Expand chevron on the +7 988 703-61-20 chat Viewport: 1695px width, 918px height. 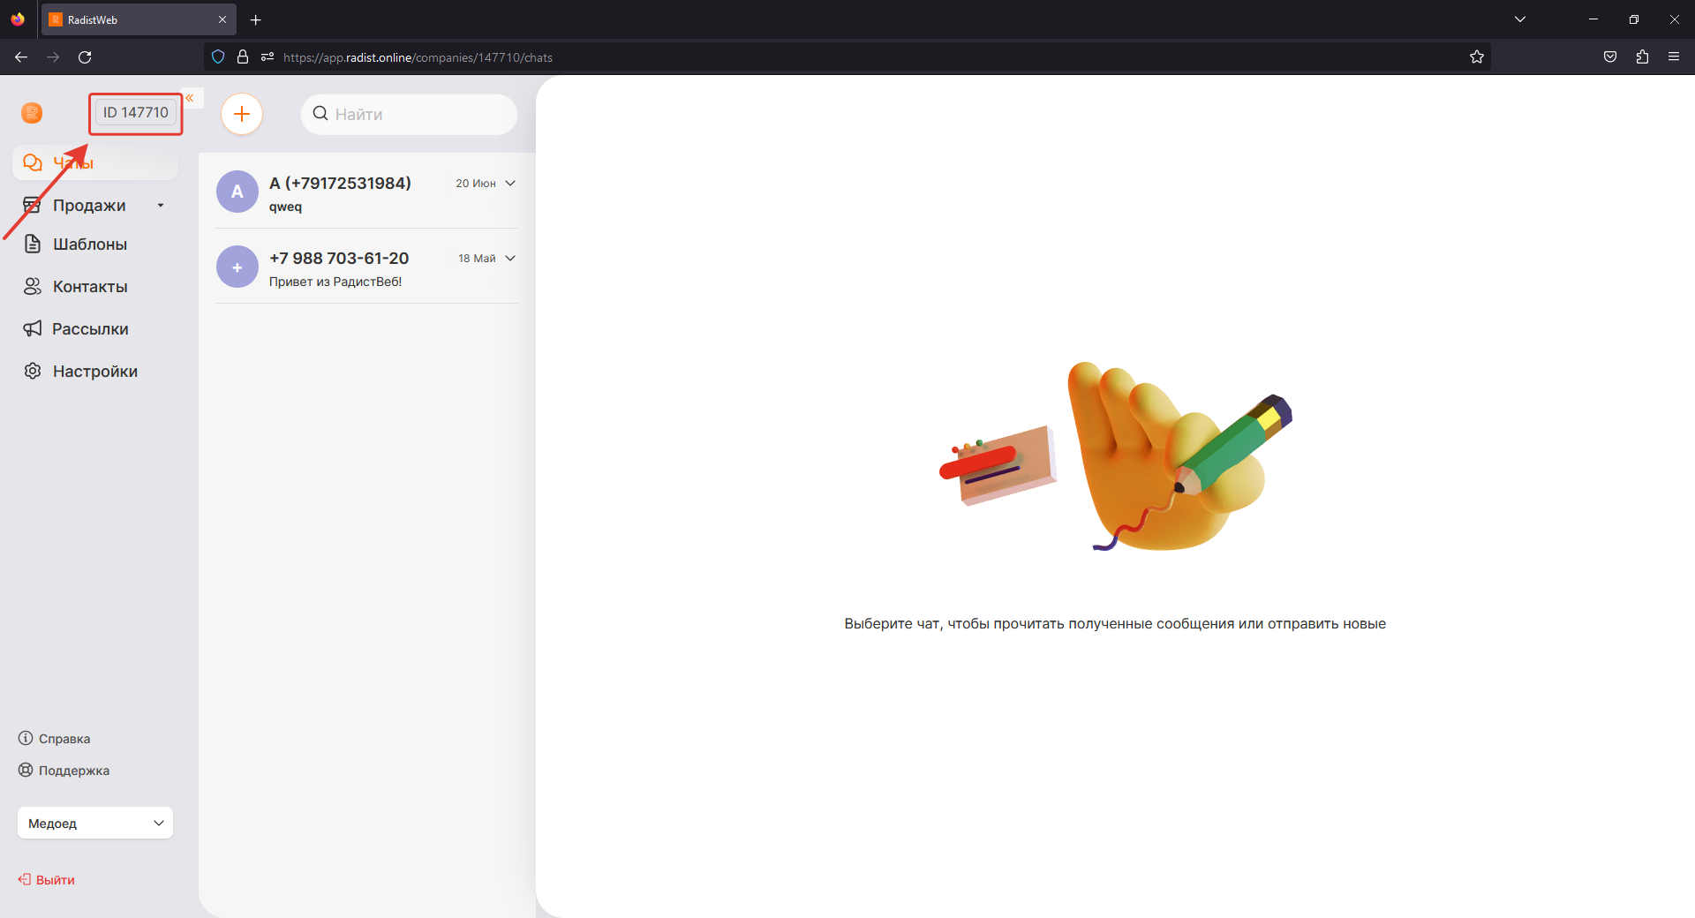click(510, 259)
